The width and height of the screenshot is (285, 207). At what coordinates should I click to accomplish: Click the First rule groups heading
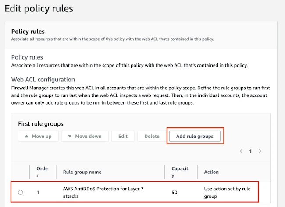pos(41,124)
